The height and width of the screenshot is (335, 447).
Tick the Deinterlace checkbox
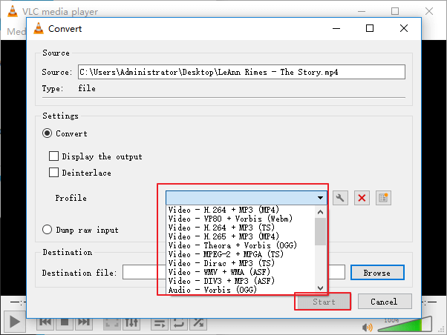tap(53, 173)
